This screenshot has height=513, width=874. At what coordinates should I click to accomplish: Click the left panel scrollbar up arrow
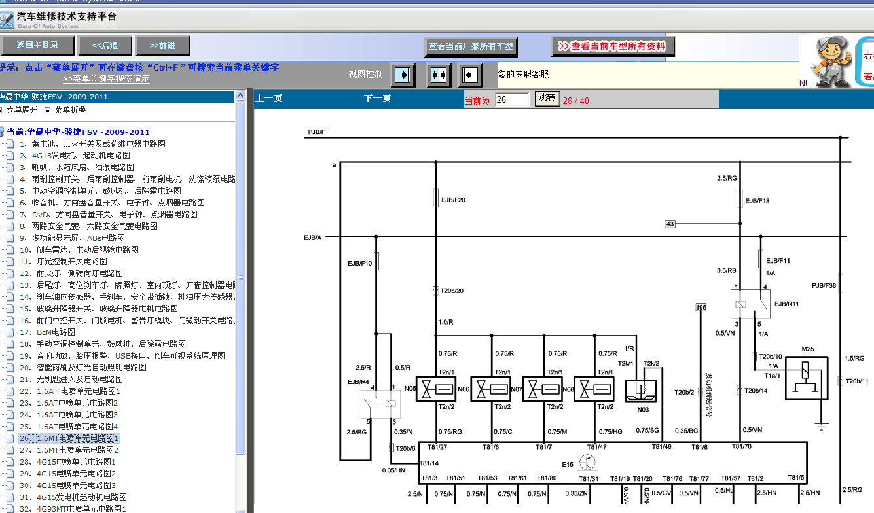(241, 96)
